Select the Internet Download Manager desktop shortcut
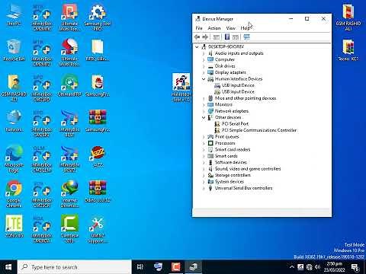366x274 pixels. [x=69, y=194]
